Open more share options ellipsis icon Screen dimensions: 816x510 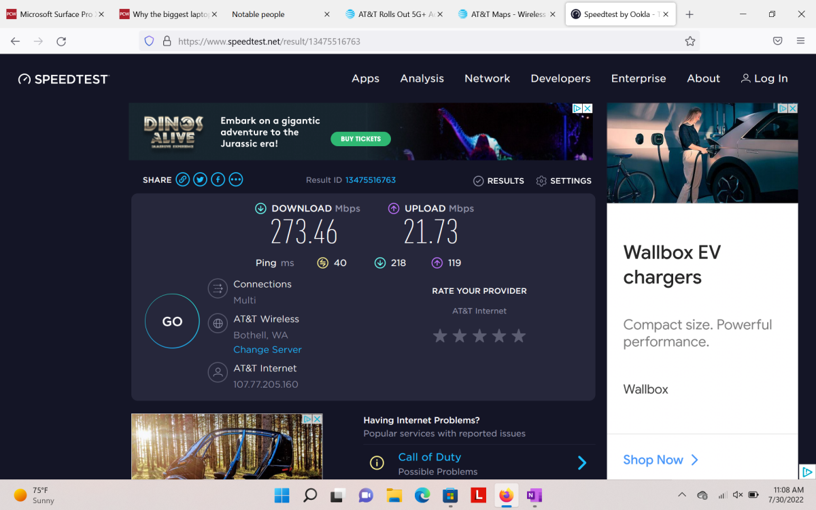pos(236,180)
